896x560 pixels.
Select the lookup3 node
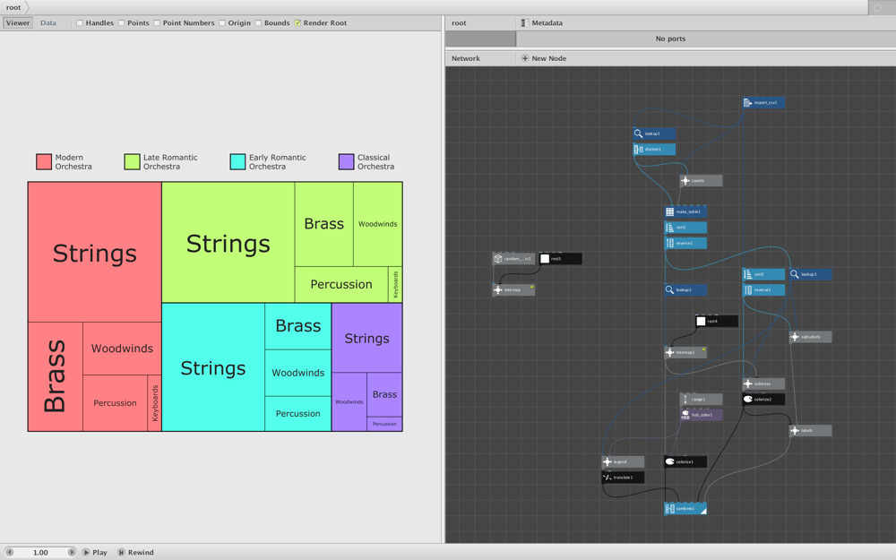click(x=810, y=274)
